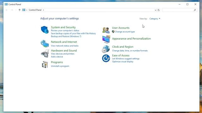
Task: Close the Control Panel window
Action: point(195,4)
